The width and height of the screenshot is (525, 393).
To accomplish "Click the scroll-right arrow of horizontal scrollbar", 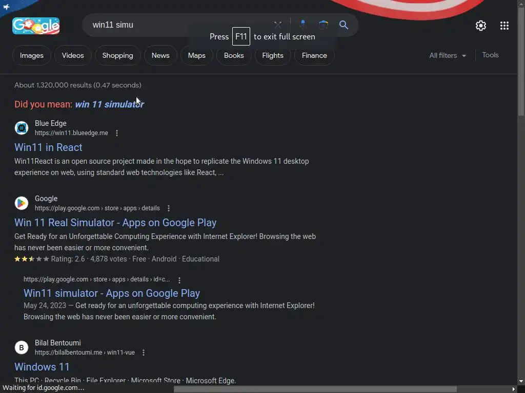I will [514, 389].
